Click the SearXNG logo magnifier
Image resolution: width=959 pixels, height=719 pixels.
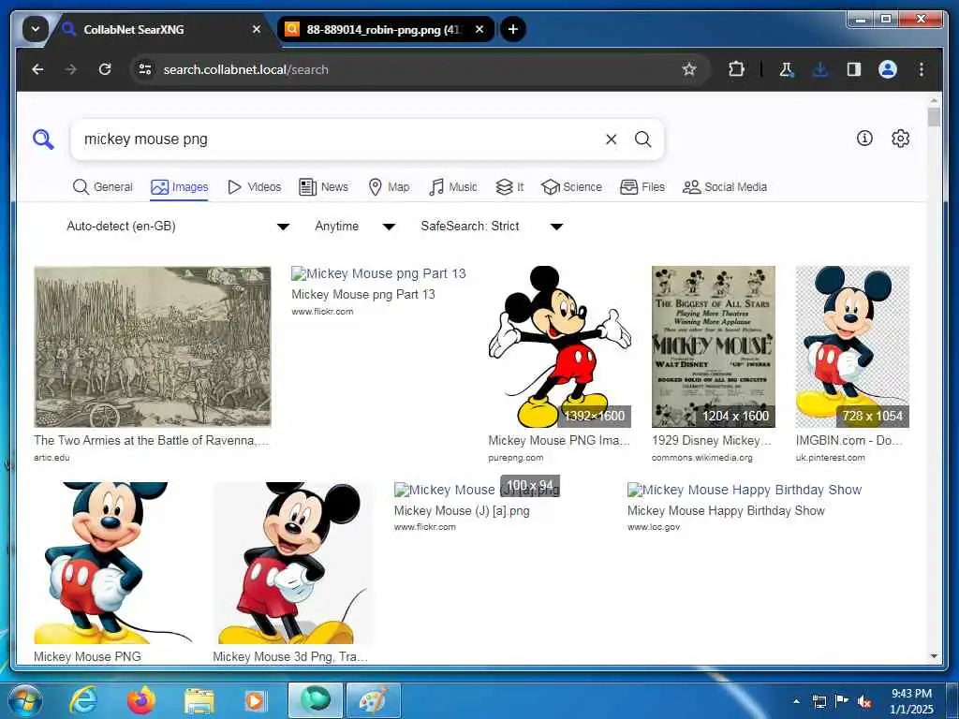(43, 139)
